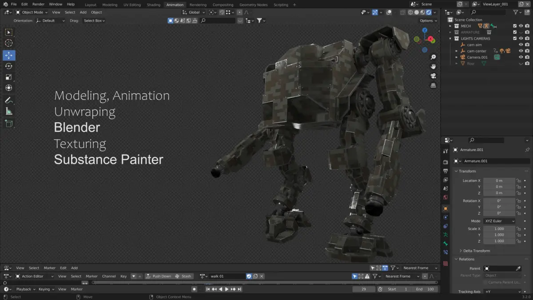
Task: Switch to the Shading workspace tab
Action: 153,4
